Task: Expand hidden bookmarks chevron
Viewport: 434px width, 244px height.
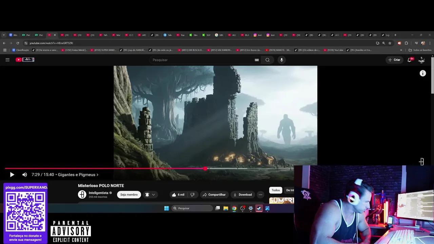Action: tap(401, 50)
